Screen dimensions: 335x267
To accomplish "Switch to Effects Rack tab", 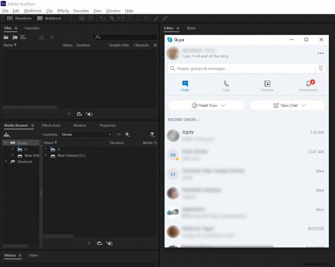I will [x=51, y=125].
